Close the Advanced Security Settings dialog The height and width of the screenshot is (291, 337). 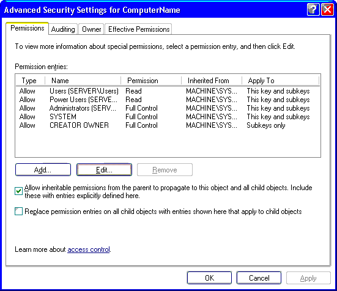327,10
